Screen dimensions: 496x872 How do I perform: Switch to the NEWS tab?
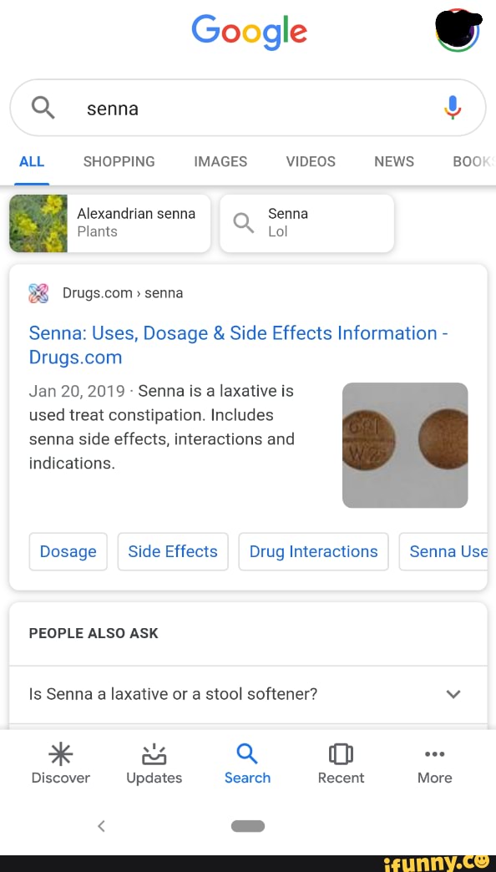(393, 161)
